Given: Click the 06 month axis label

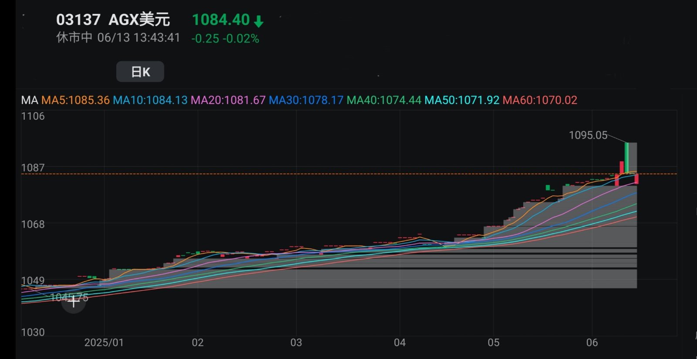Looking at the screenshot, I should pyautogui.click(x=592, y=342).
